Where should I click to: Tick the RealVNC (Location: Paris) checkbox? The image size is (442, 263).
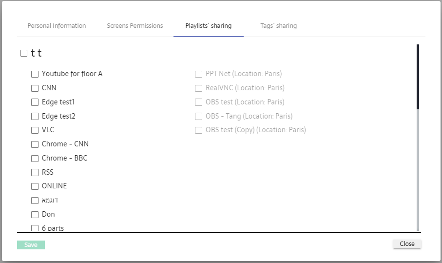pos(198,88)
